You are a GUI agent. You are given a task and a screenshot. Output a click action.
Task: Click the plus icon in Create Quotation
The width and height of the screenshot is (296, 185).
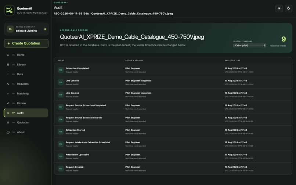[8, 43]
